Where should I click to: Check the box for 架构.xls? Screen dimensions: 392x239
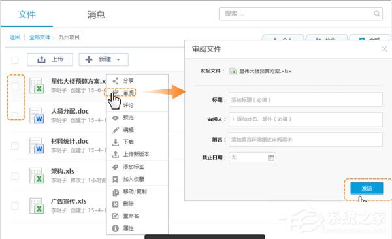coord(15,176)
